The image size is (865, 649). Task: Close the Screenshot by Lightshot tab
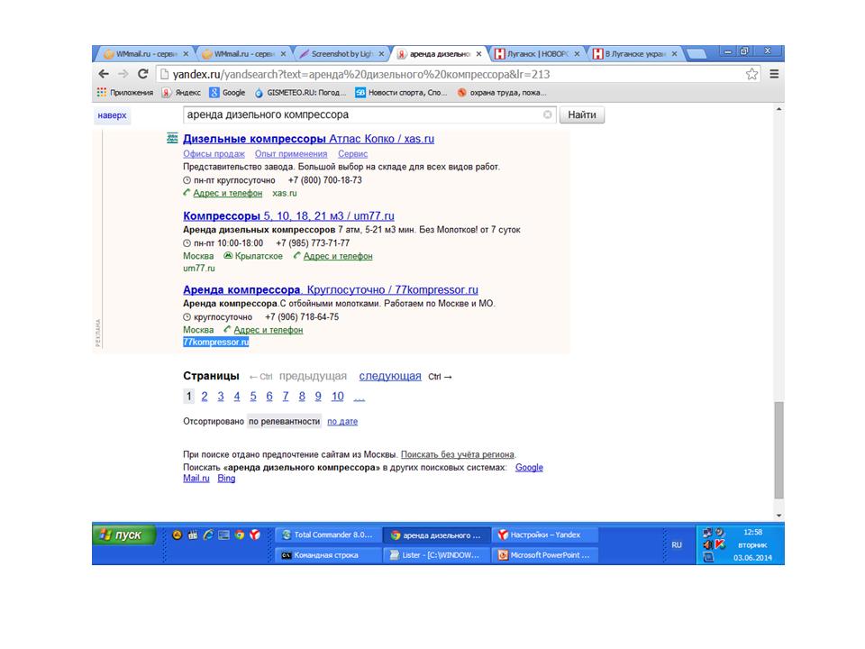(x=381, y=54)
